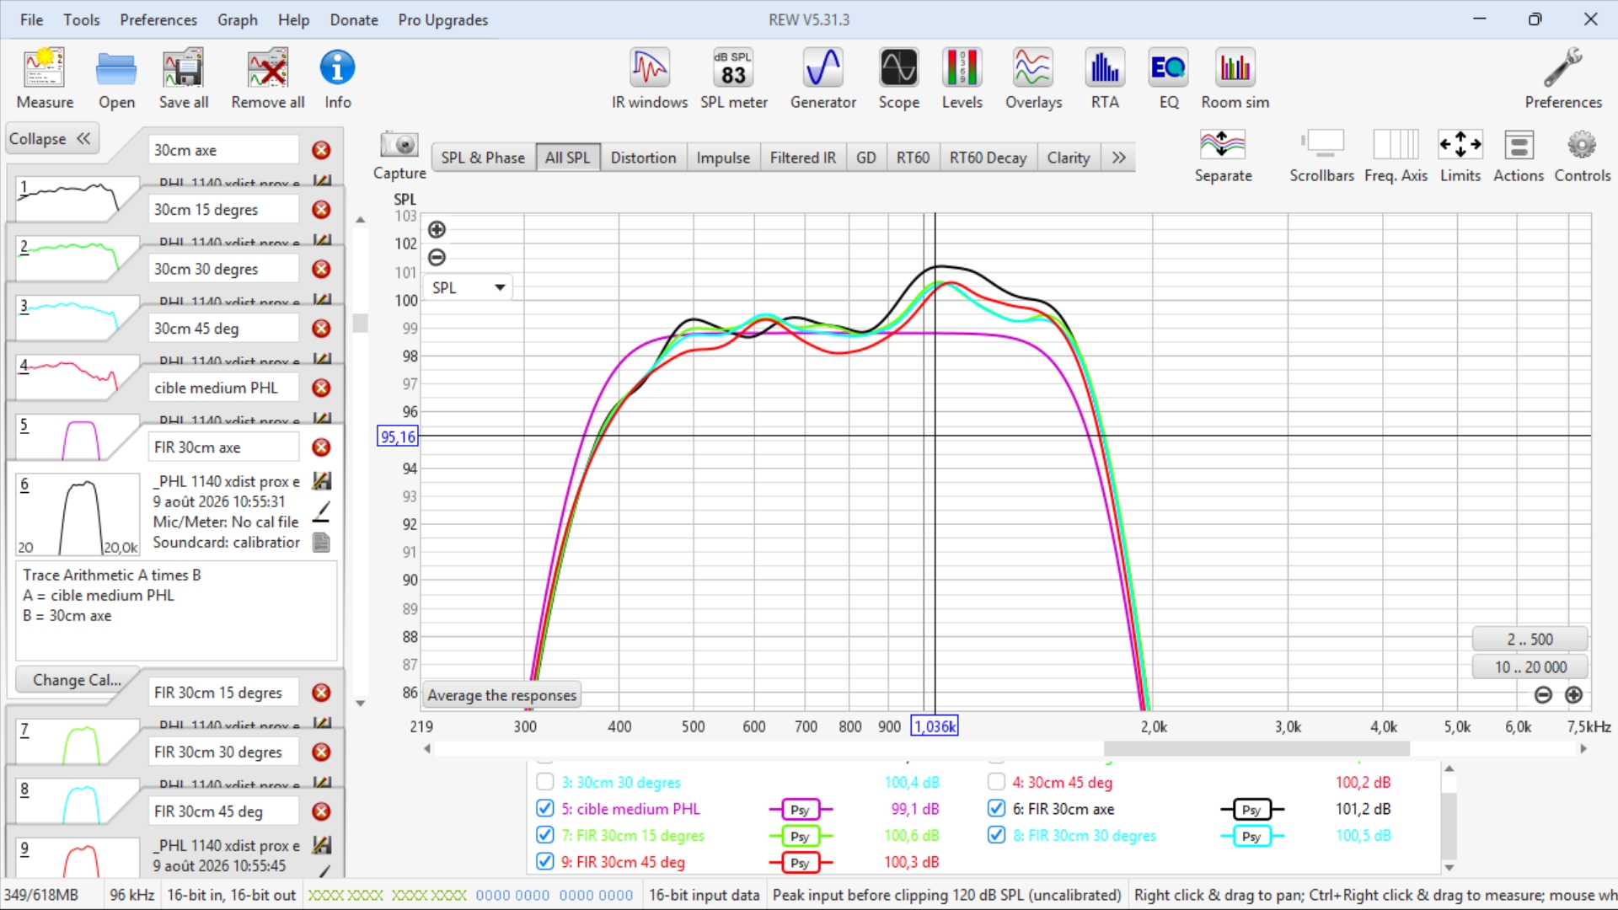Image resolution: width=1618 pixels, height=910 pixels.
Task: Open graph Controls gear icon
Action: (1583, 157)
